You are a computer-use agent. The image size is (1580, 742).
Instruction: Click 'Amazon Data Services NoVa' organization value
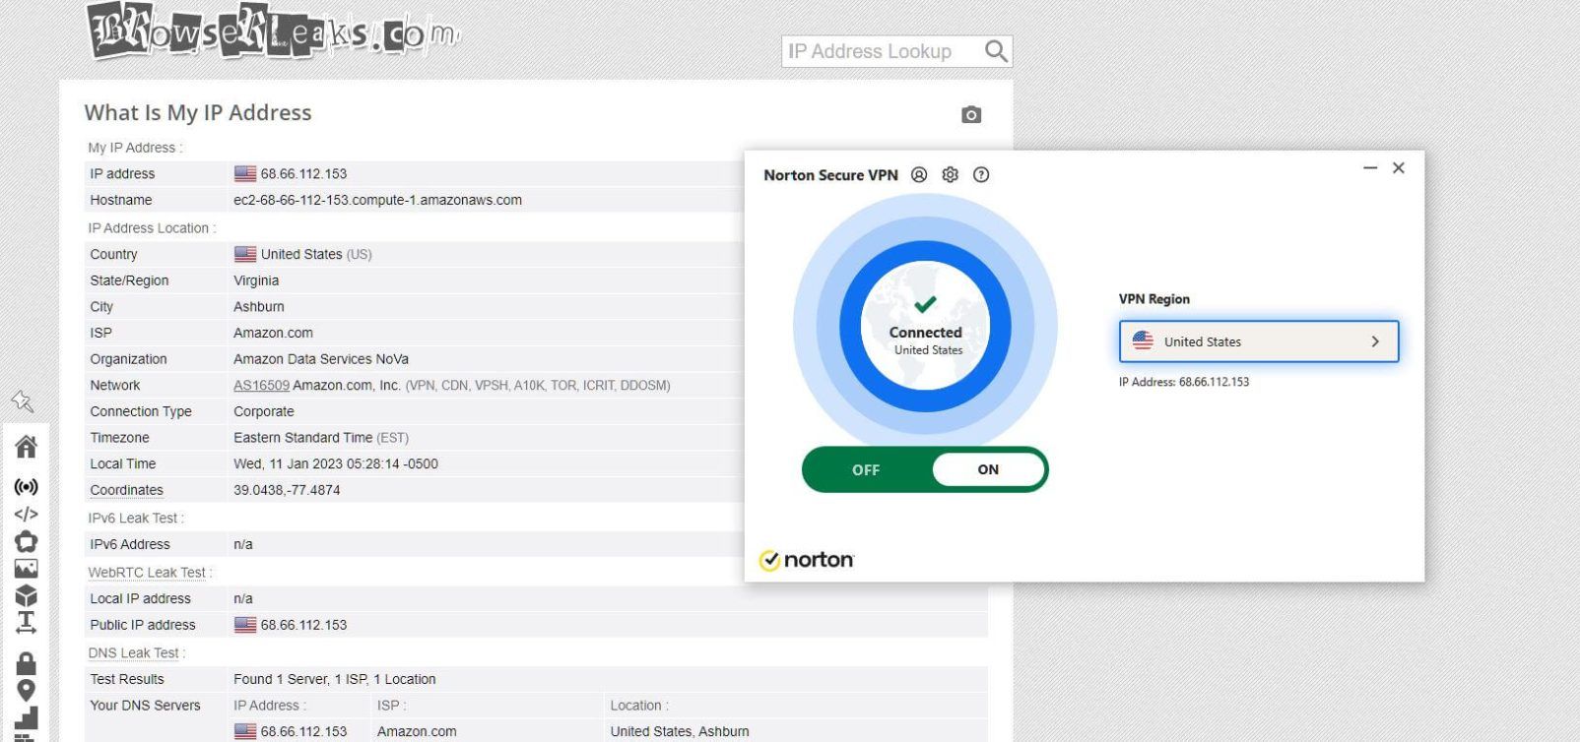321,359
